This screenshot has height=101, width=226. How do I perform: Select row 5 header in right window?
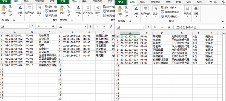(118, 50)
